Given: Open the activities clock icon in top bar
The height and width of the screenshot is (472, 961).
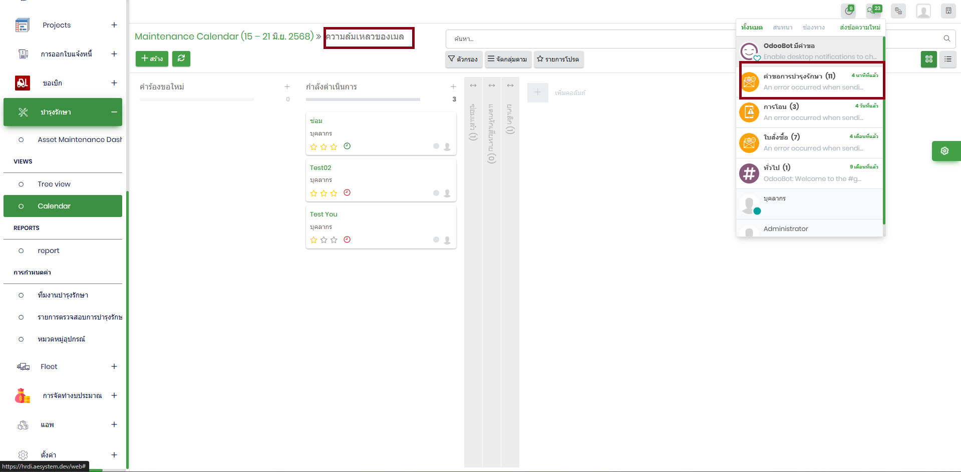Looking at the screenshot, I should click(848, 10).
